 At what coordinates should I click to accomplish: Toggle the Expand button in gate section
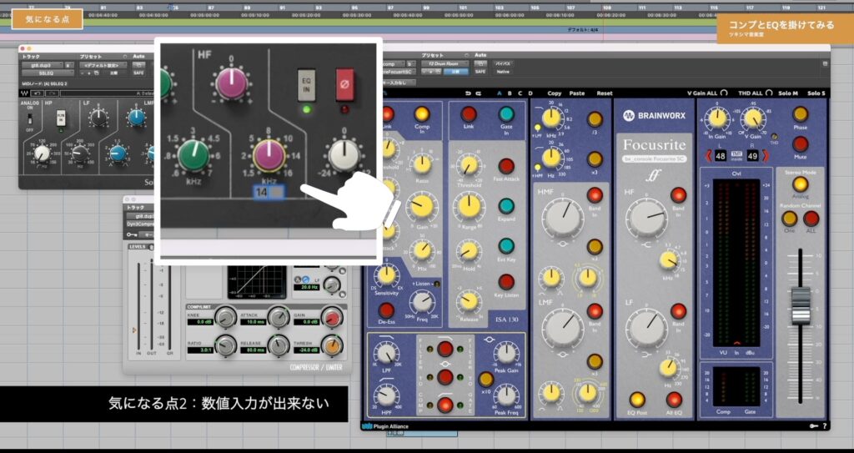coord(506,206)
